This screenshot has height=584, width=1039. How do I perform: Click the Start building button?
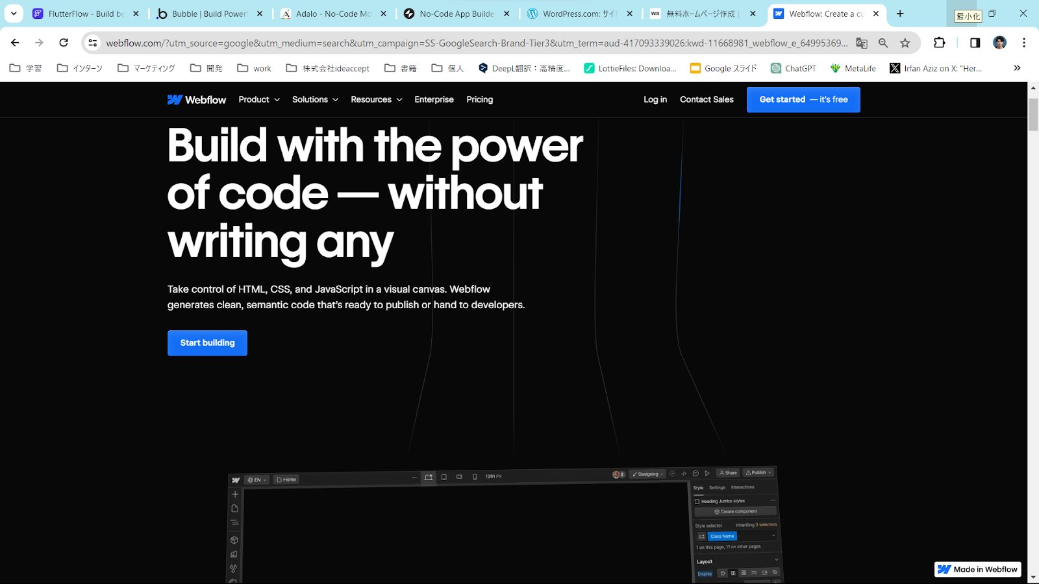(207, 343)
